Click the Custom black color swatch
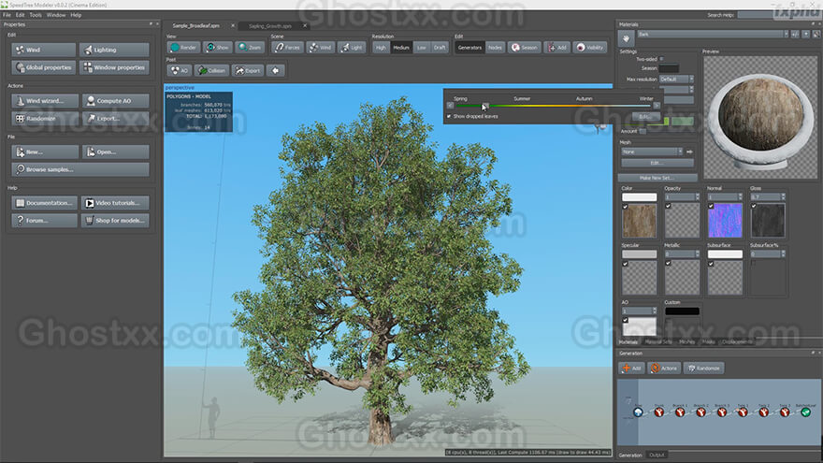 pyautogui.click(x=682, y=311)
